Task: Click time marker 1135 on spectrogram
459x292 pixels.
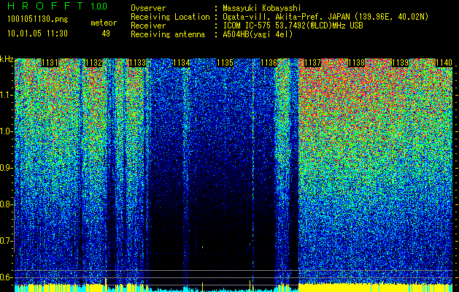Action: click(225, 63)
